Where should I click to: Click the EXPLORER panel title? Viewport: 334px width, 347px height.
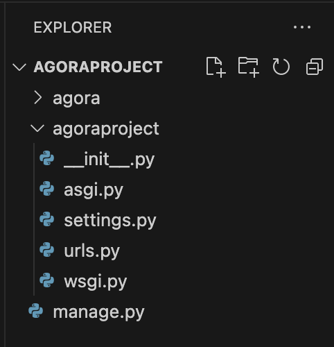(73, 28)
